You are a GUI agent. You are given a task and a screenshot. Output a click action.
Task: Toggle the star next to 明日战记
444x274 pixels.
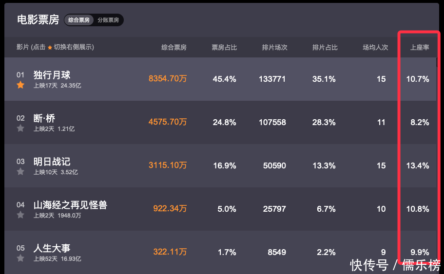point(20,172)
